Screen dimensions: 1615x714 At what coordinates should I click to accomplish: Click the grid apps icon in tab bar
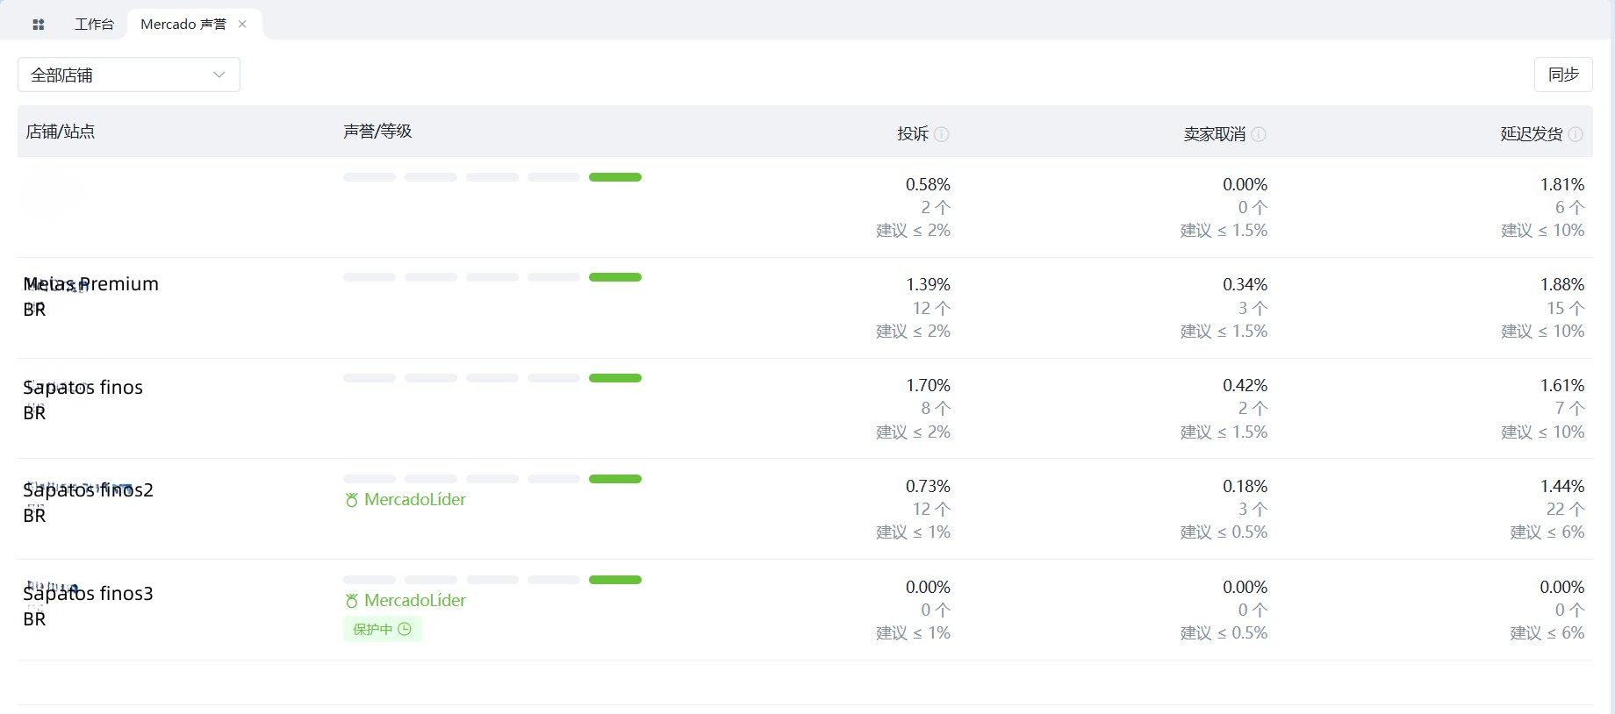(x=38, y=25)
